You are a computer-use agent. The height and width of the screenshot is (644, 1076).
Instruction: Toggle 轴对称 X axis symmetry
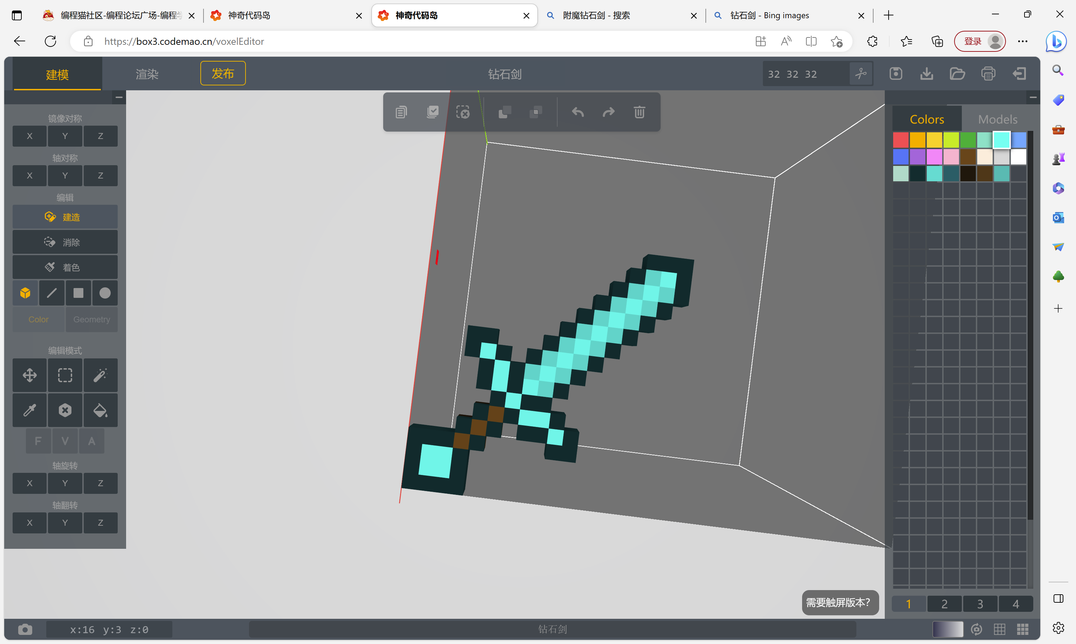coord(29,176)
